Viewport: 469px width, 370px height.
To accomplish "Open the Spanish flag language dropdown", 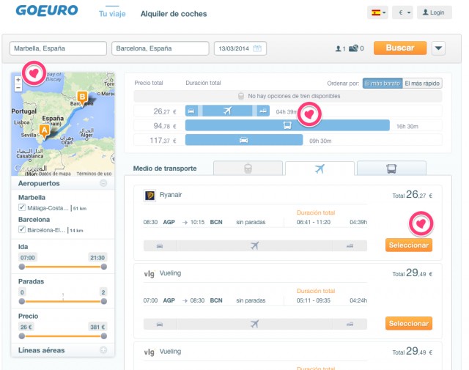I will tap(378, 12).
